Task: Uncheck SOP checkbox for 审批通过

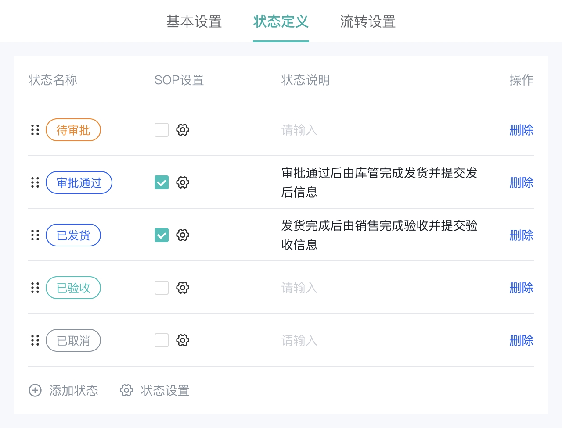Action: [162, 182]
